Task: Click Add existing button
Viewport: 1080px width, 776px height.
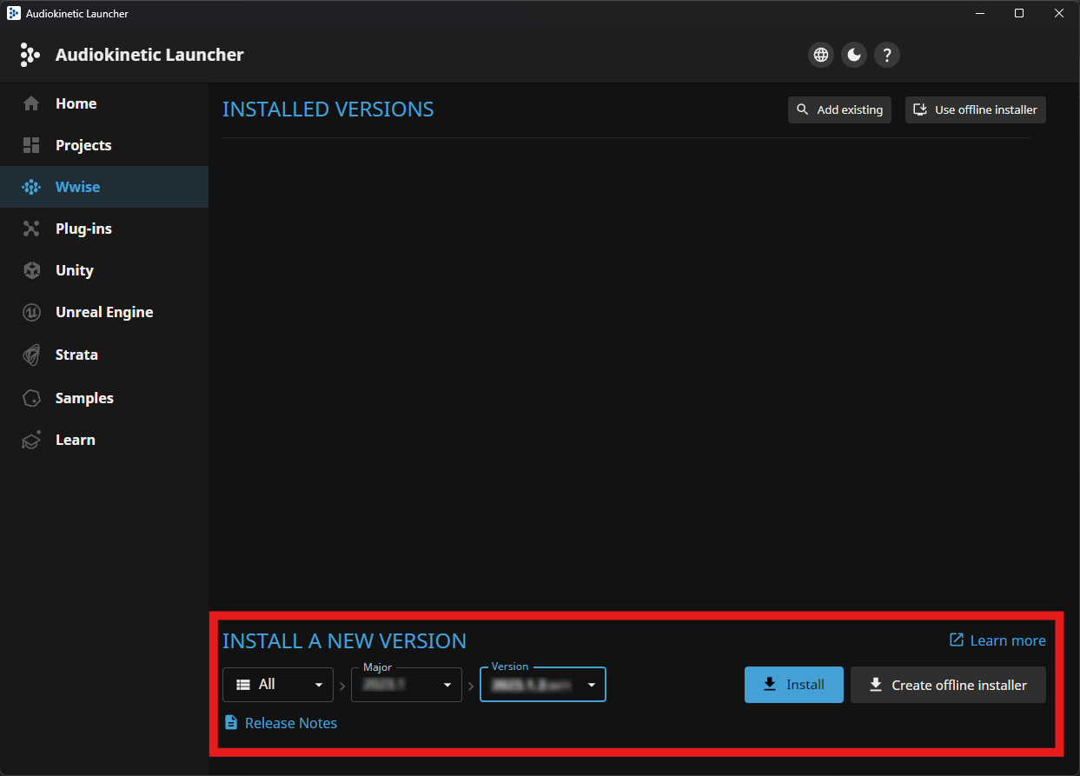Action: 839,110
